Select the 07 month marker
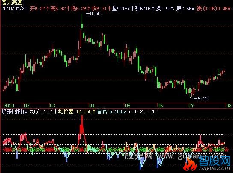The height and width of the screenshot is (173, 233). coord(191,106)
